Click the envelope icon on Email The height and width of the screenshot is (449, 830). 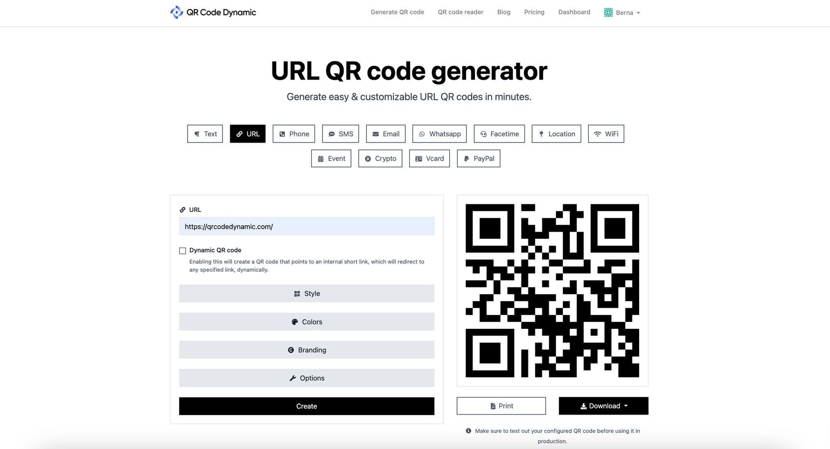(x=376, y=134)
